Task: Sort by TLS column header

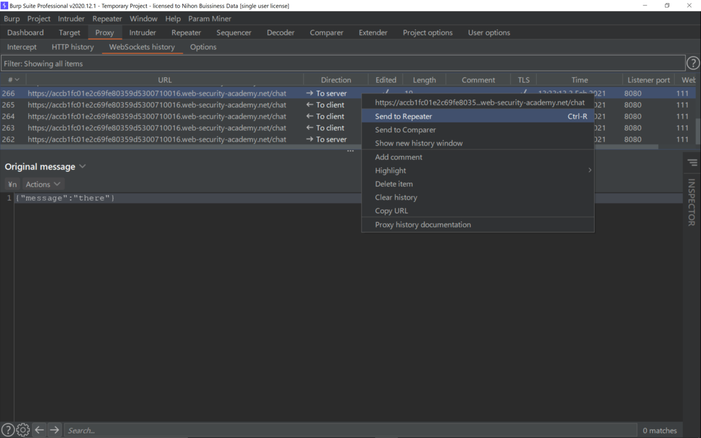Action: coord(523,80)
